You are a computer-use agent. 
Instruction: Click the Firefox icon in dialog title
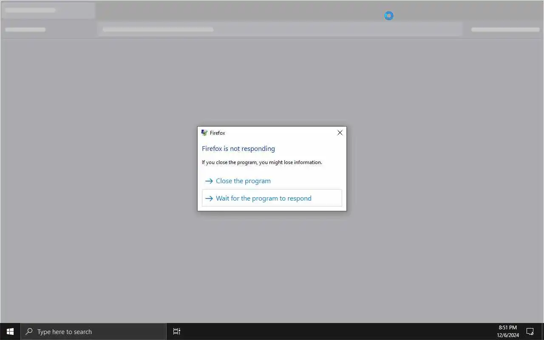point(204,133)
